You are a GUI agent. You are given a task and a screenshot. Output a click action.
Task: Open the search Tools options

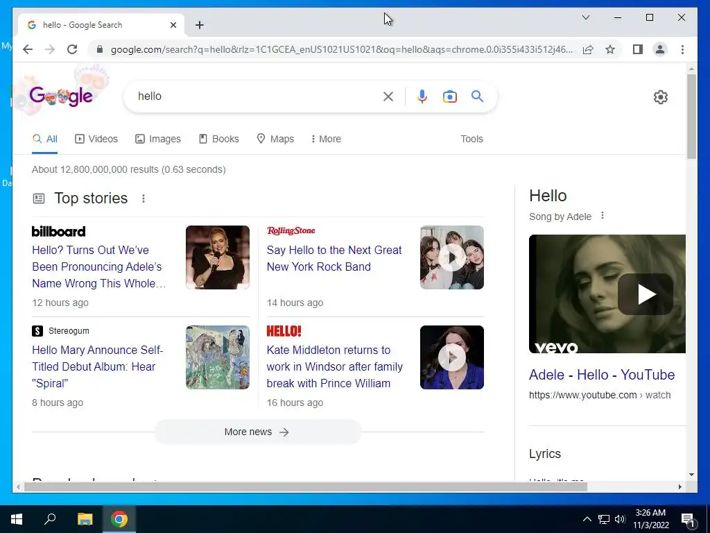[471, 139]
